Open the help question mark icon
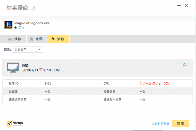 point(33,8)
